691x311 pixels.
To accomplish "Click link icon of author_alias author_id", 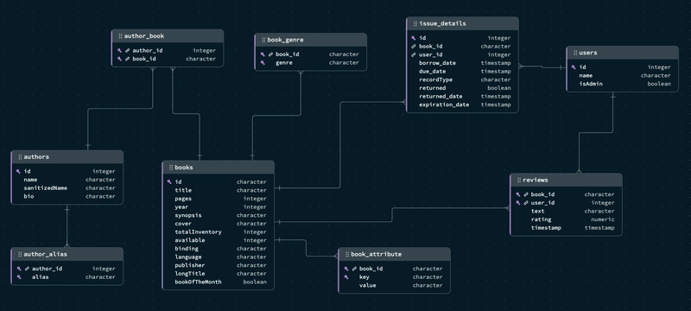I will (x=27, y=270).
